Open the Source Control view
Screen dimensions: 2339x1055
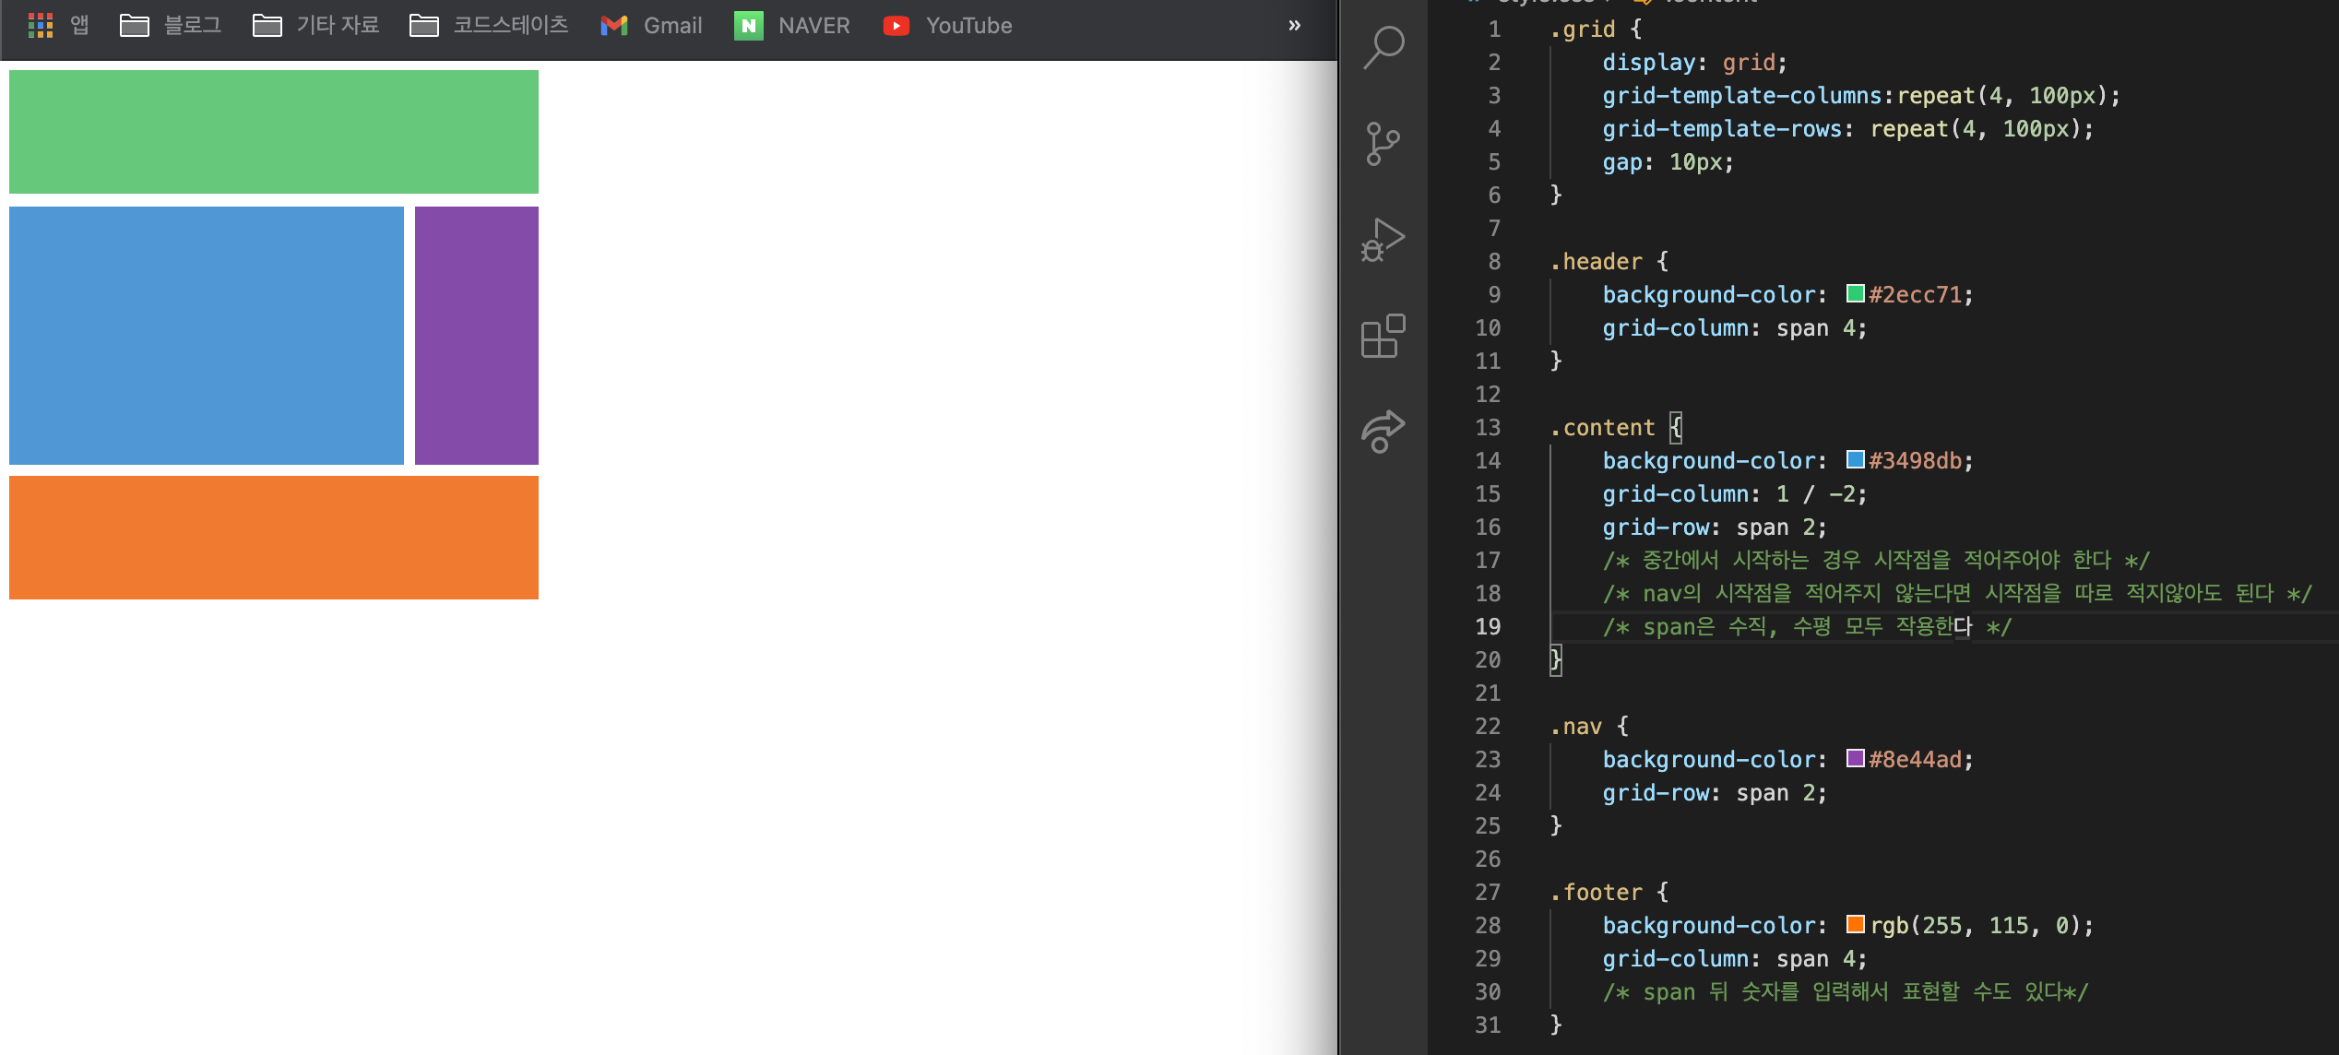point(1383,144)
